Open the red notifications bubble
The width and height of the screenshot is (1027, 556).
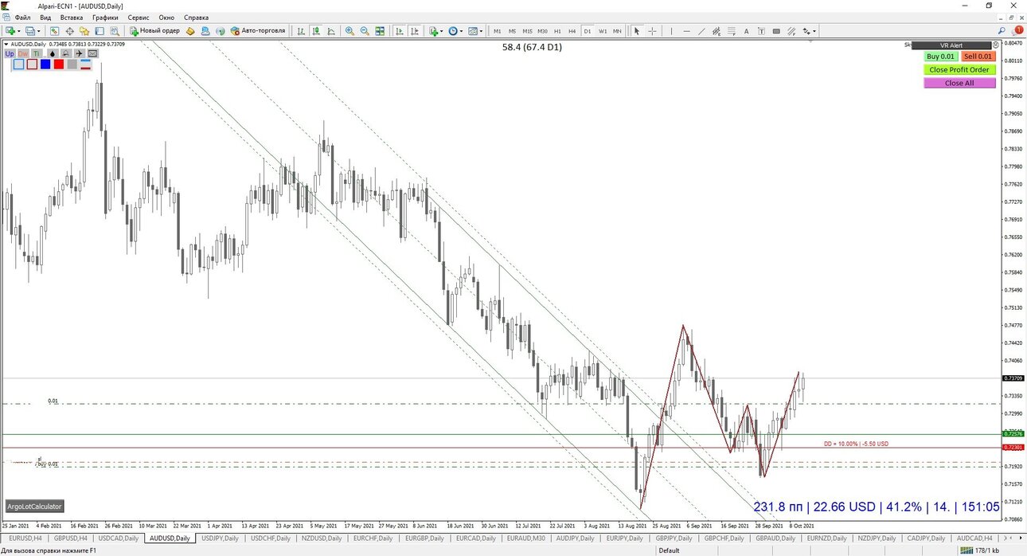coord(1018,29)
